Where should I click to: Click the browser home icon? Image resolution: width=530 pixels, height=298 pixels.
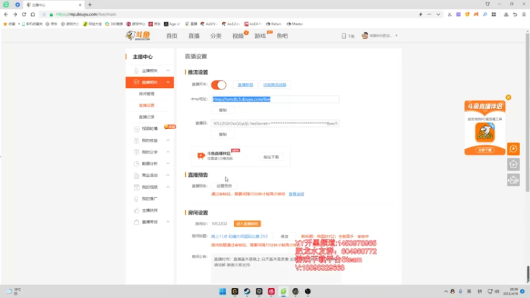32,15
